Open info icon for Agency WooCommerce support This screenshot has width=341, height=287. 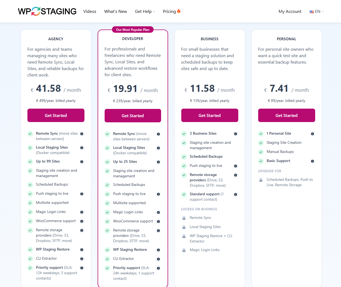[x=82, y=221]
